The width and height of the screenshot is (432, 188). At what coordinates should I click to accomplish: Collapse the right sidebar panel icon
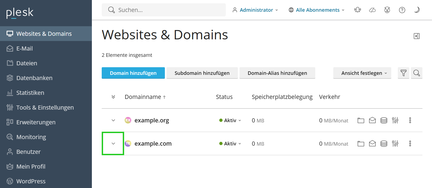(417, 36)
